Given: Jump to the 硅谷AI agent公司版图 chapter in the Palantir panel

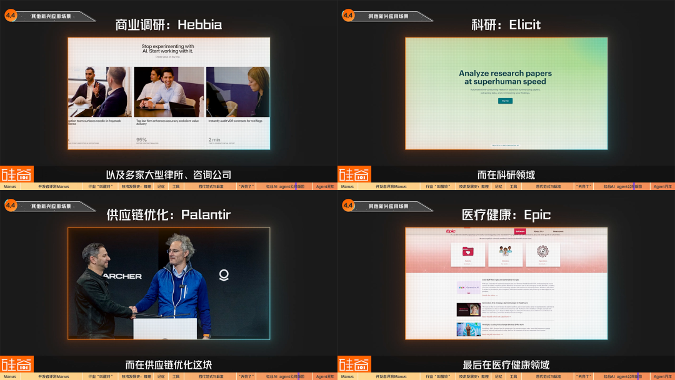Looking at the screenshot, I should (x=285, y=376).
